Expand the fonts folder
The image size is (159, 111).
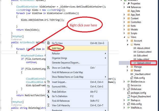coord(124,26)
